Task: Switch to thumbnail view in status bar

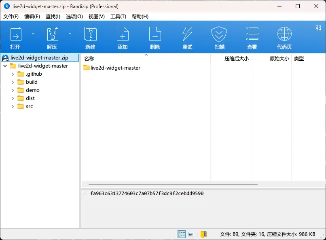Action: click(191, 234)
